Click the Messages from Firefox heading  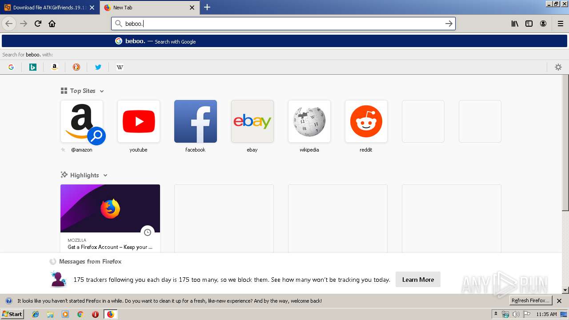pyautogui.click(x=90, y=262)
